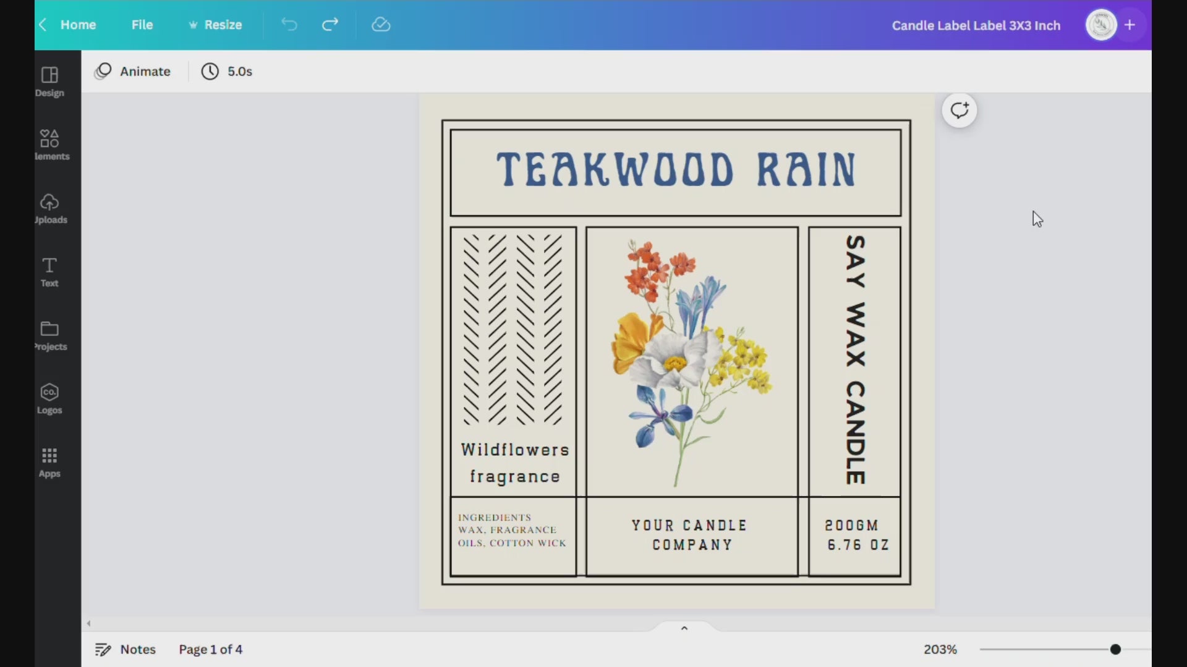Open the 5.0s page duration setting
Screen dimensions: 1187x667
[x=227, y=72]
